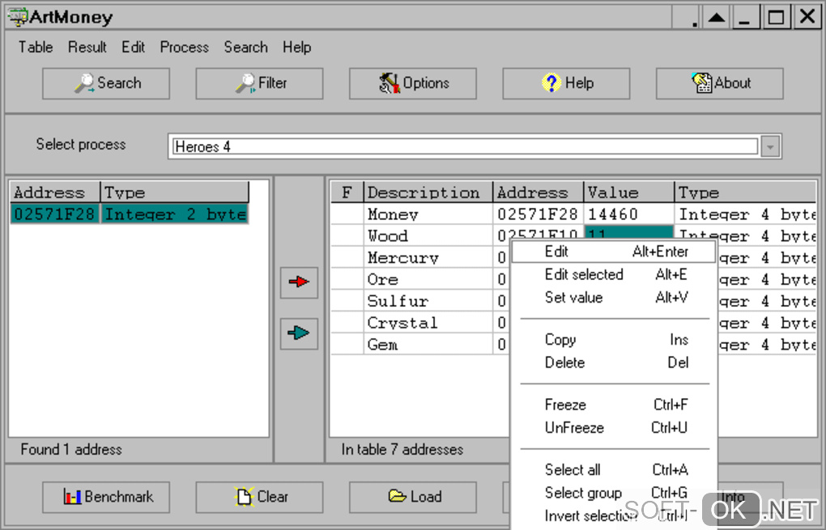The image size is (826, 530).
Task: Click the Integer 2 byte type cell
Action: tap(174, 214)
